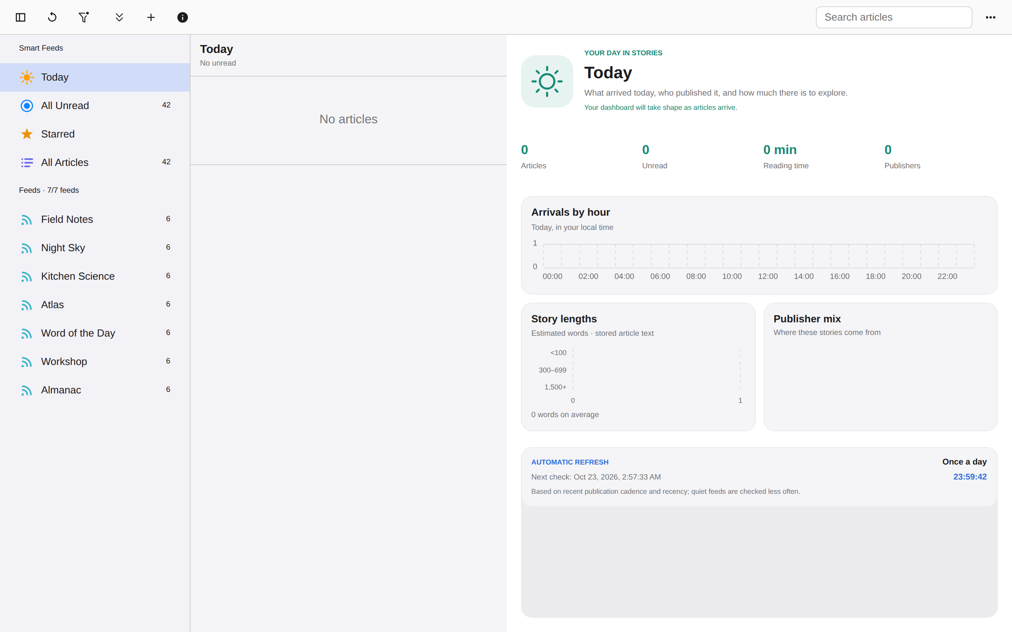This screenshot has height=632, width=1012.
Task: Click the Arrivals by hour heading
Action: [x=570, y=213]
